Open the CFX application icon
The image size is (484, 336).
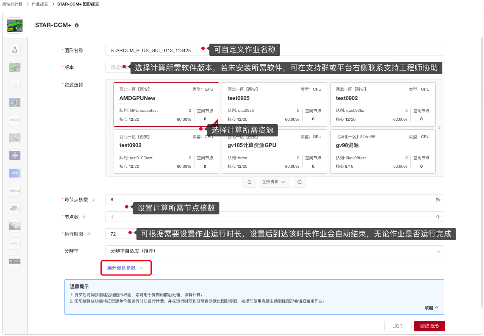click(x=15, y=173)
